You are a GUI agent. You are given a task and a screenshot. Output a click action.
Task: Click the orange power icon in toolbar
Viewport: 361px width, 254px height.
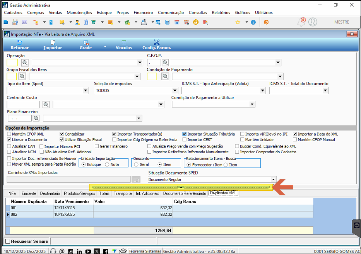(x=266, y=22)
